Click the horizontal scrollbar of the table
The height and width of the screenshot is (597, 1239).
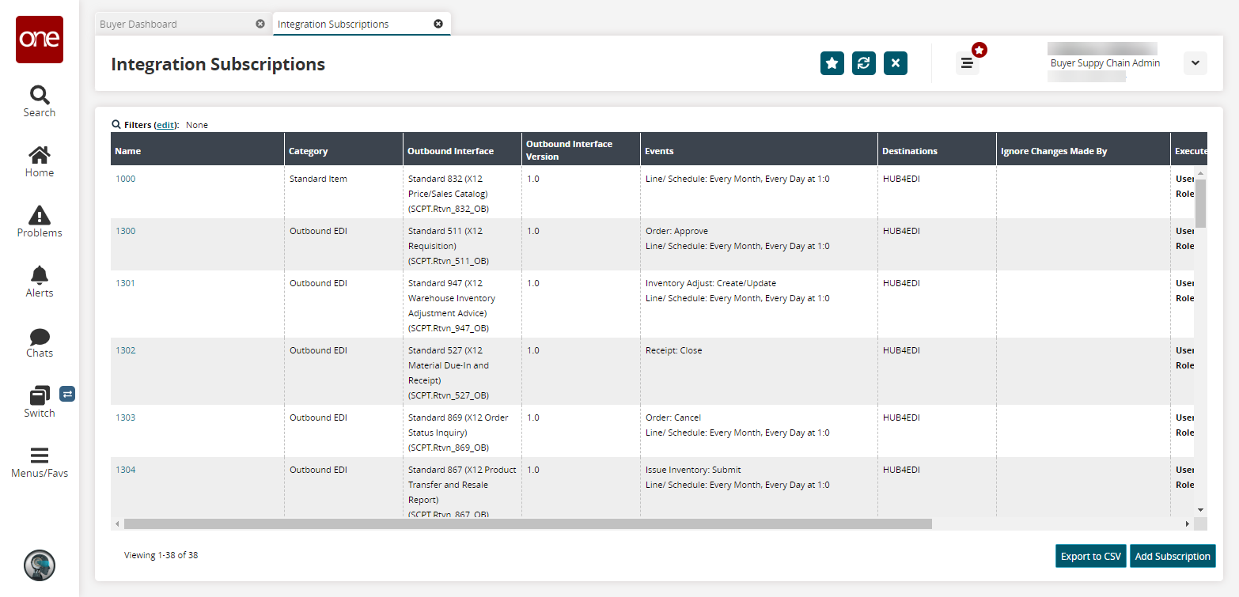click(528, 523)
